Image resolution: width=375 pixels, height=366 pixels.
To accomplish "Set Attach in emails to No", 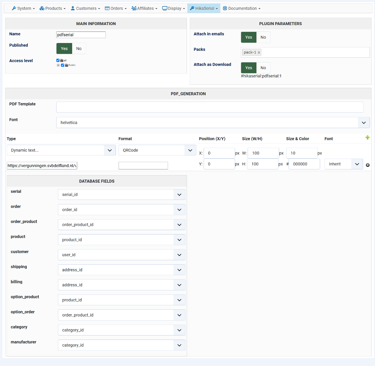I will [263, 37].
